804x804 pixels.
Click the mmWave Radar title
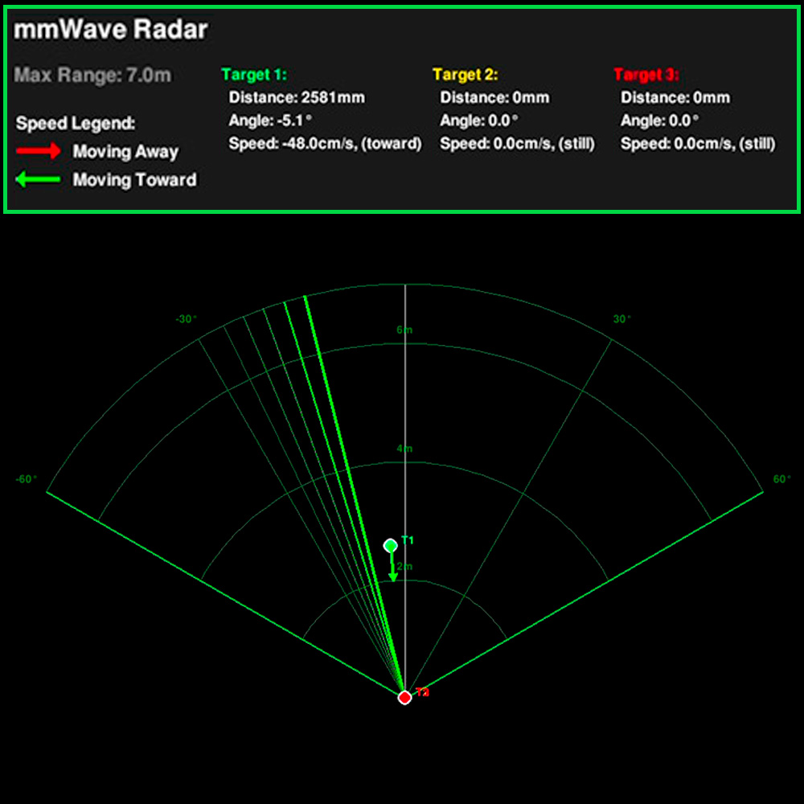111,30
